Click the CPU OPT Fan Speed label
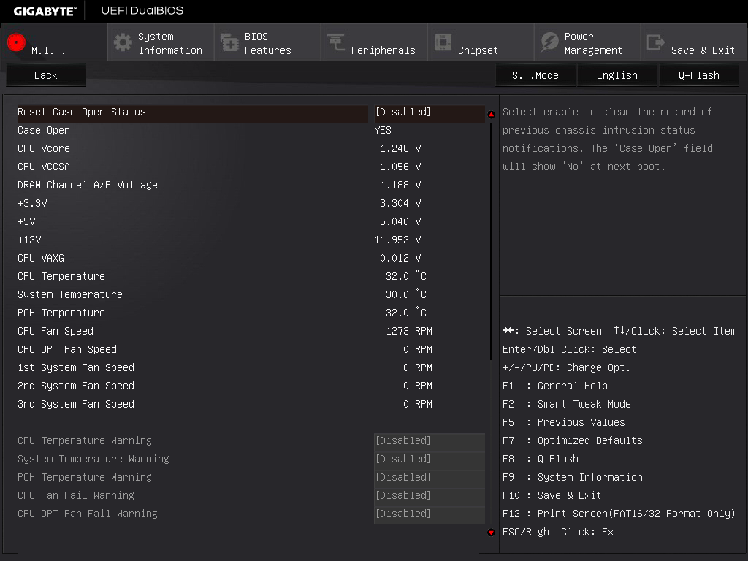Image resolution: width=748 pixels, height=561 pixels. tap(67, 349)
